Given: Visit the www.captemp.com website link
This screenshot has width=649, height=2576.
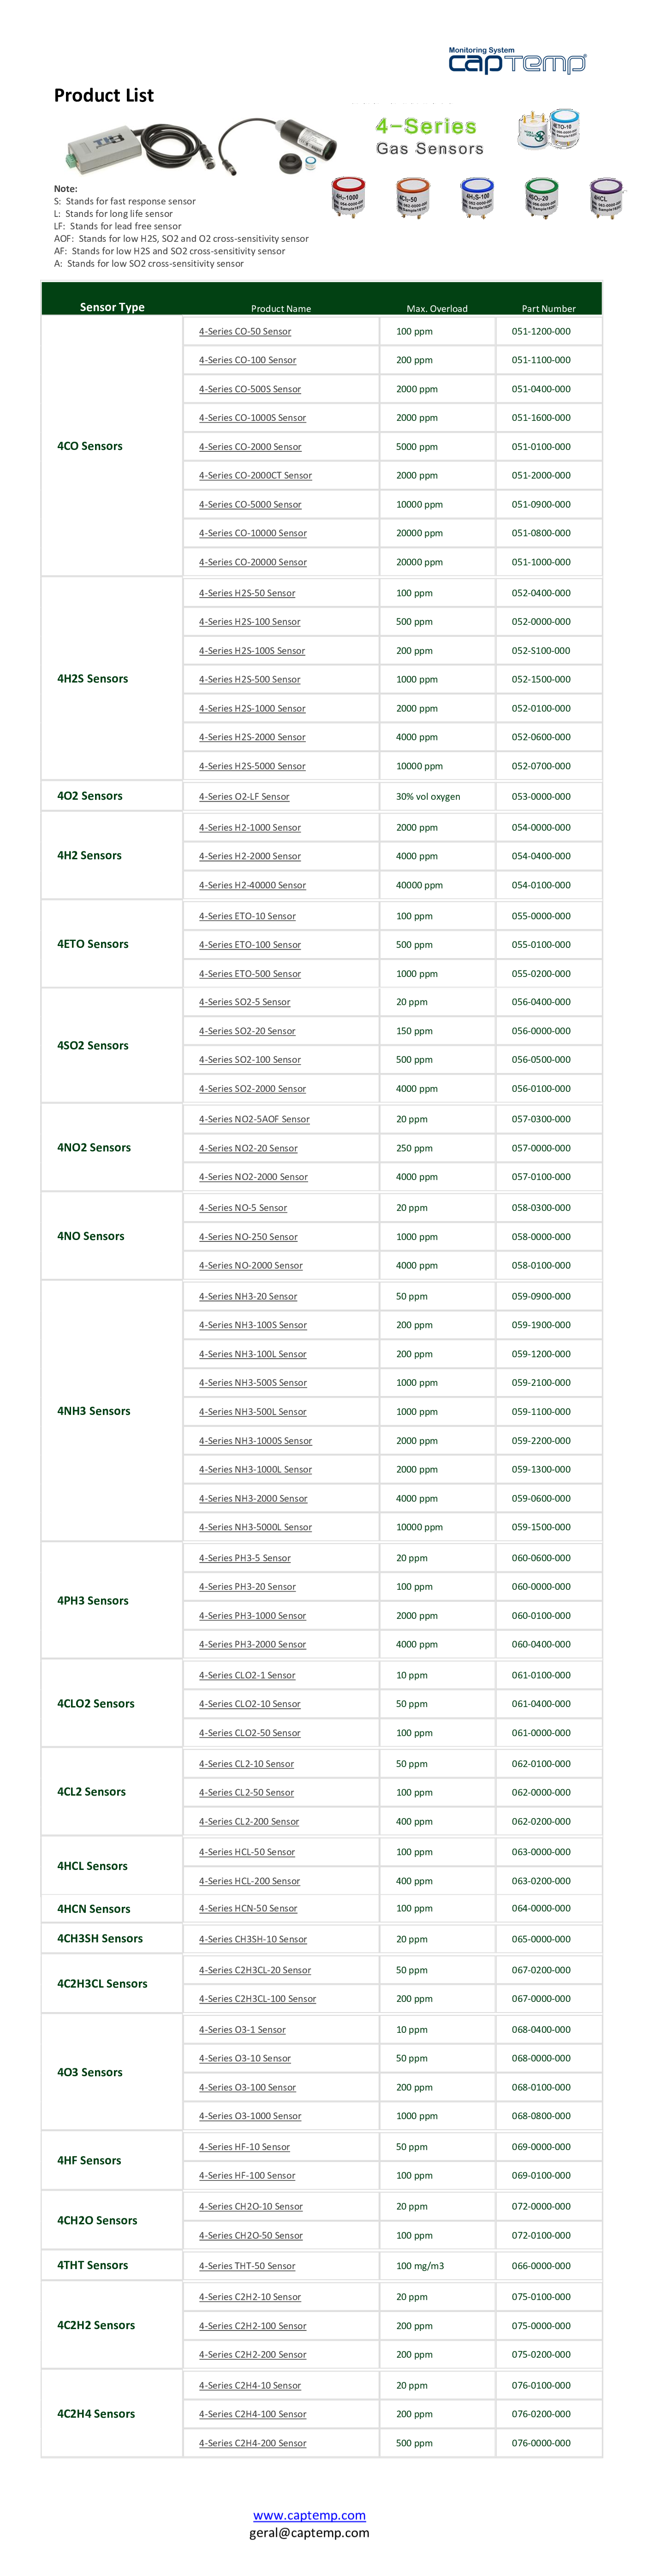Looking at the screenshot, I should pos(309,2515).
